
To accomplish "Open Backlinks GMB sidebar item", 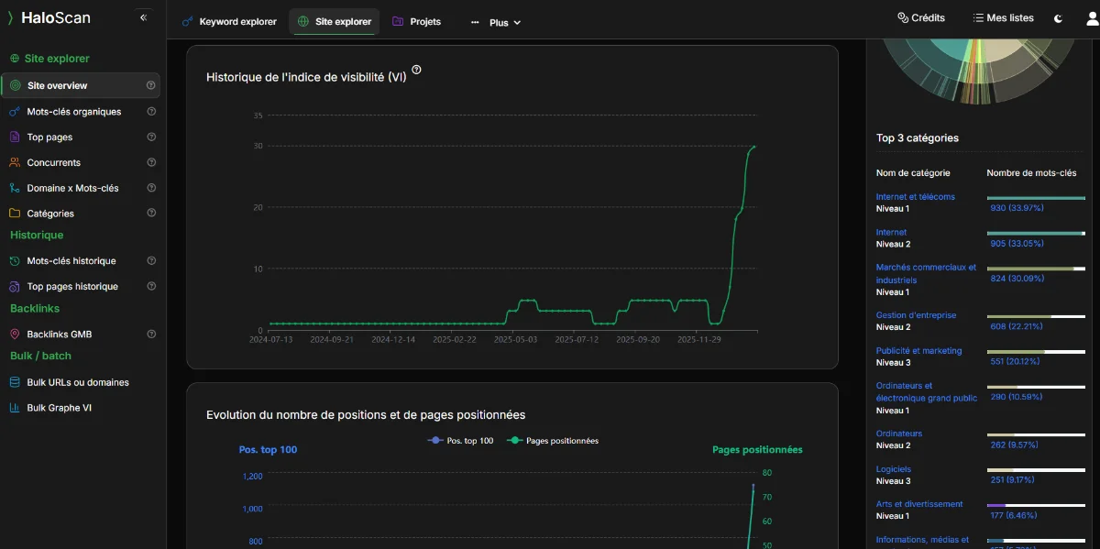I will tap(59, 335).
